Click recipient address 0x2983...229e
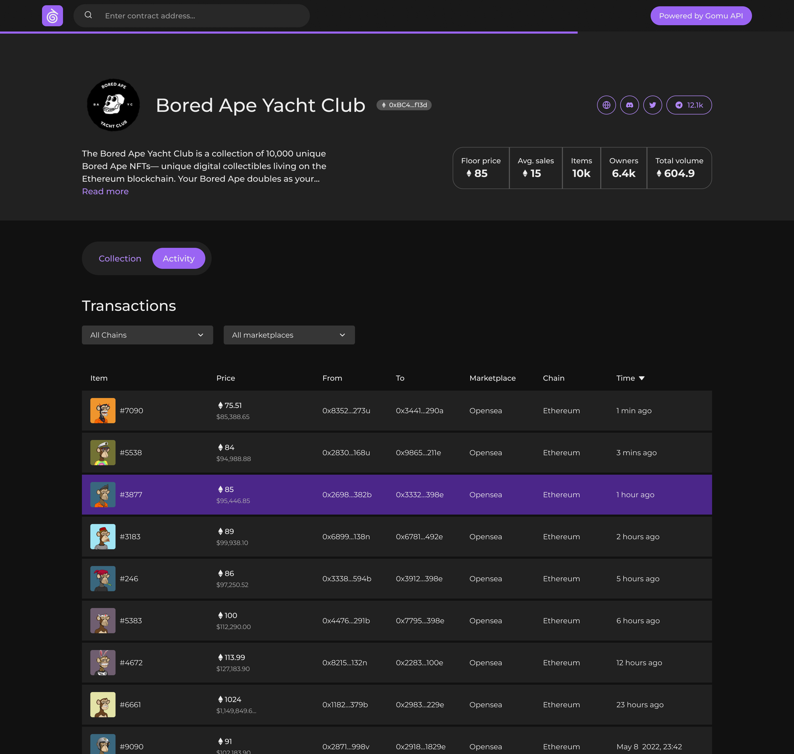This screenshot has width=794, height=754. click(420, 705)
